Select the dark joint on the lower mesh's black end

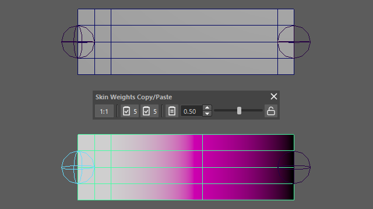(294, 167)
